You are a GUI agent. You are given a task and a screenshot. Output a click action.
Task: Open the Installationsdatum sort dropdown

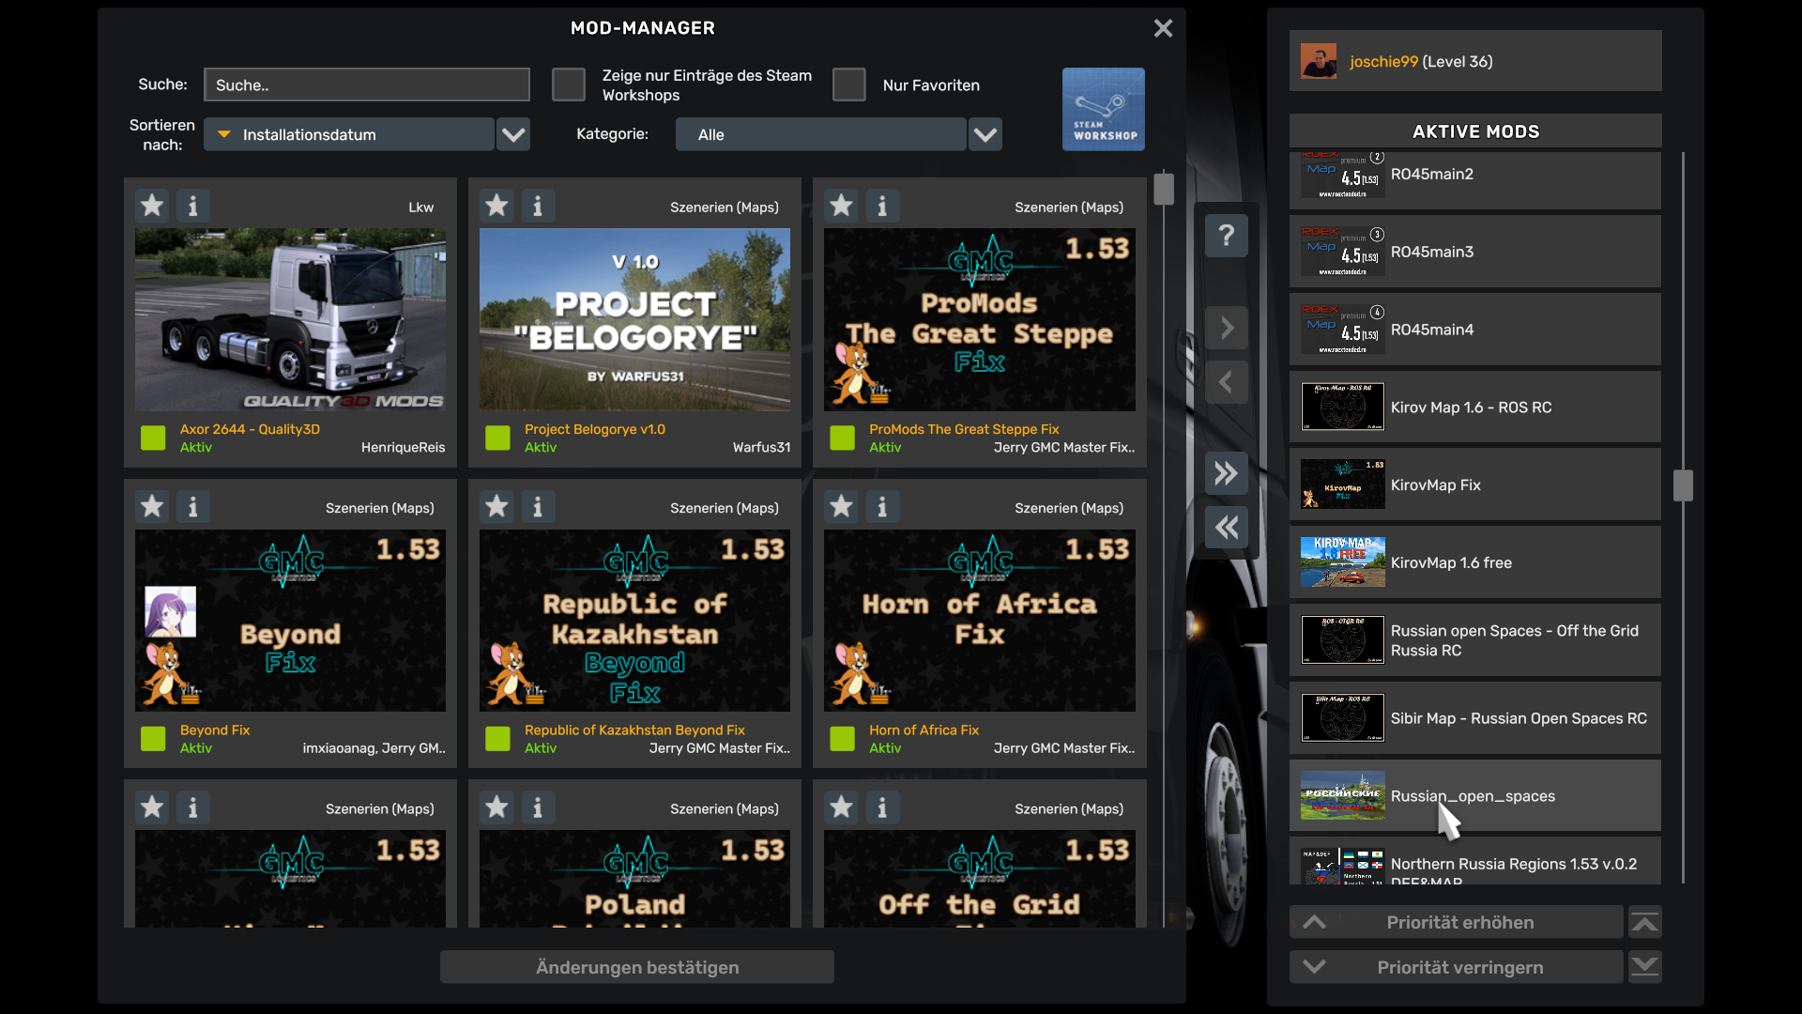[349, 134]
